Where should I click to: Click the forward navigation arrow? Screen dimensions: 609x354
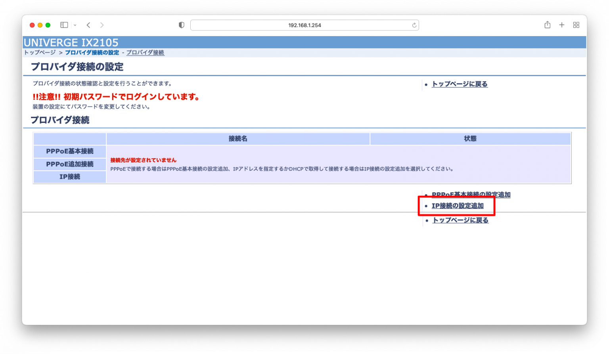101,25
